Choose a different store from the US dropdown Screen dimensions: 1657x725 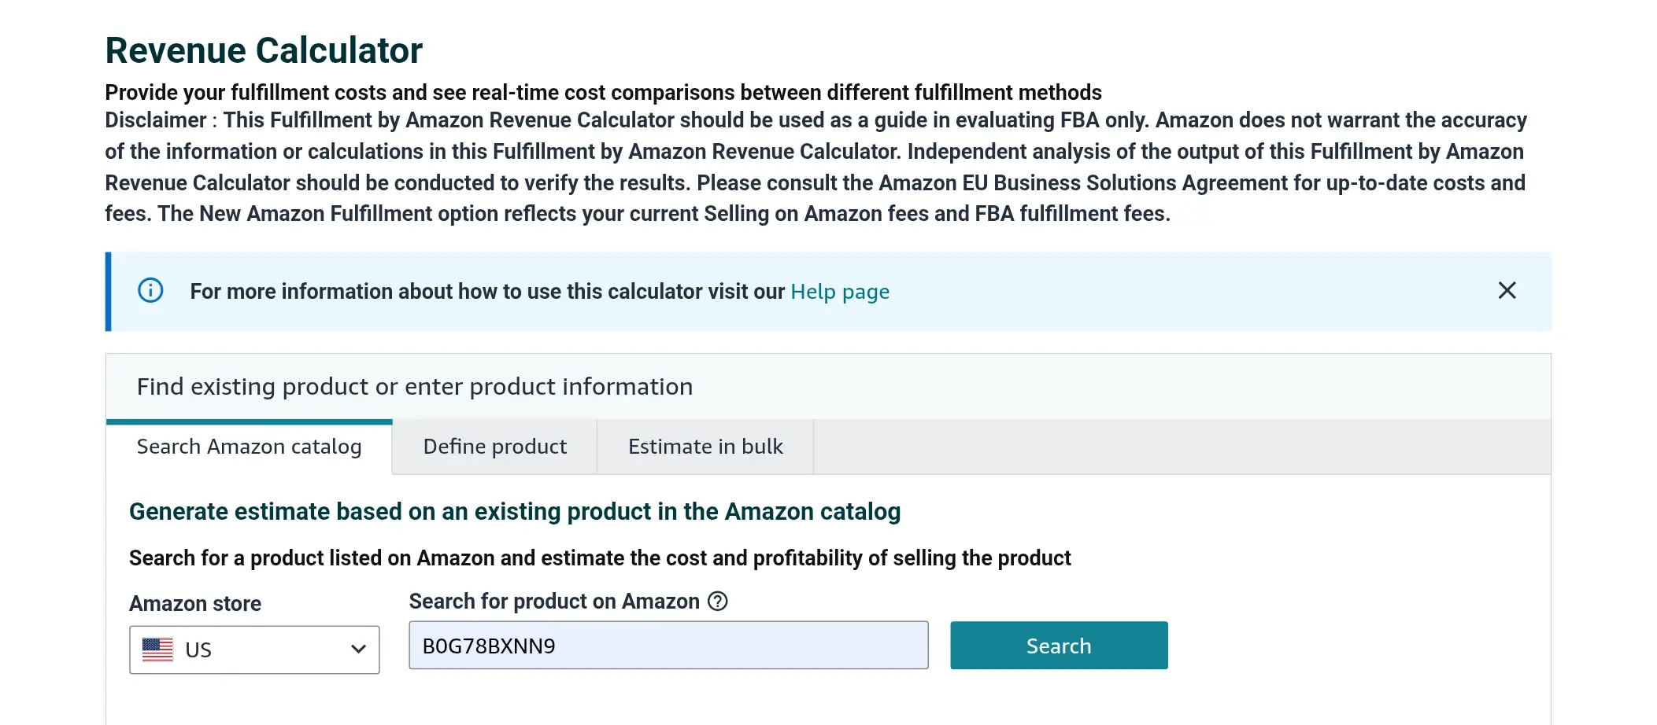253,650
